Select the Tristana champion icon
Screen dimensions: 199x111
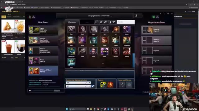(116, 40)
